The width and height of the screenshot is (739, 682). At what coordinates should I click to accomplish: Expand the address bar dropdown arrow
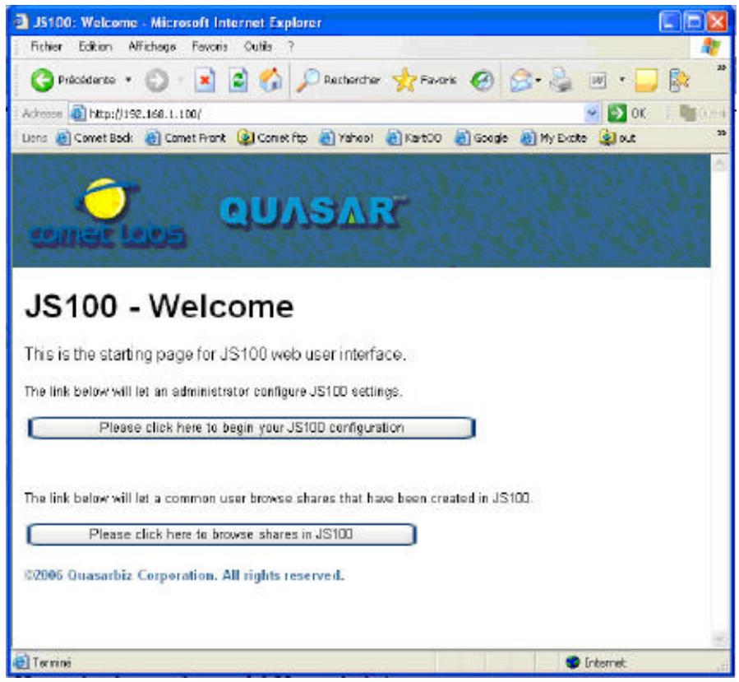click(x=592, y=114)
